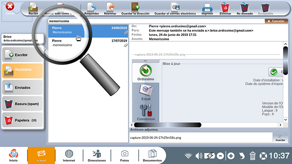Open Direcciones contacts app
The width and height of the screenshot is (292, 164).
point(97,155)
